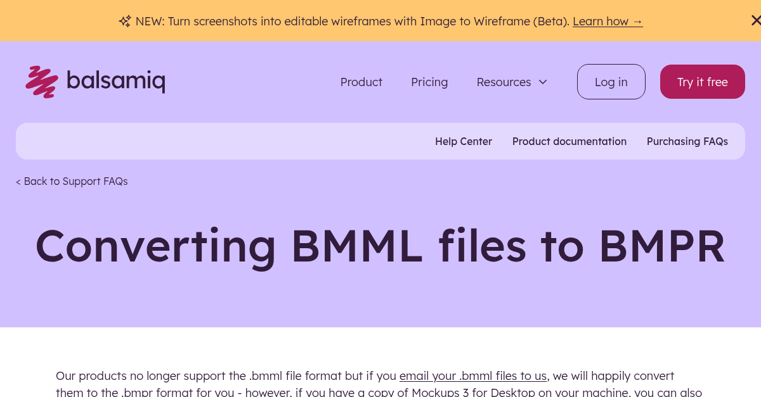Screen dimensions: 761x397
Task: View the Purchasing FAQs
Action: (687, 141)
